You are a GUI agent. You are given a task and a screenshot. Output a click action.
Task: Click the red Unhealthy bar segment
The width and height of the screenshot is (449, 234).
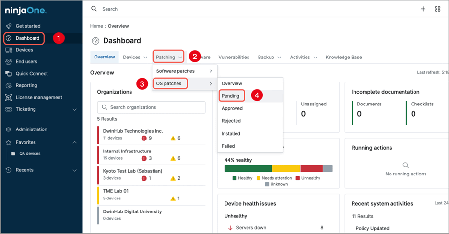pos(311,168)
